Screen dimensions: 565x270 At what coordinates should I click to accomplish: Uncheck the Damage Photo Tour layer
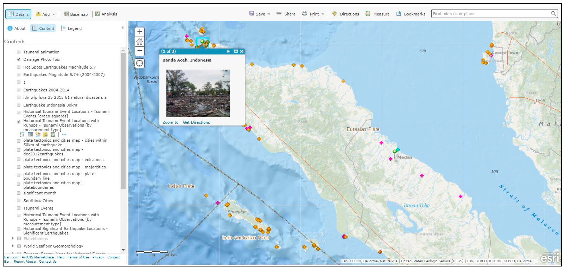tap(19, 59)
